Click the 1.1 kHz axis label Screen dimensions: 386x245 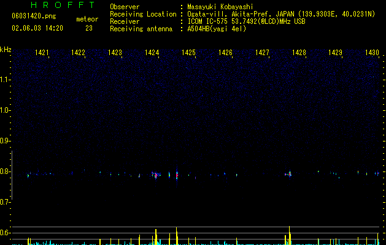[5, 80]
